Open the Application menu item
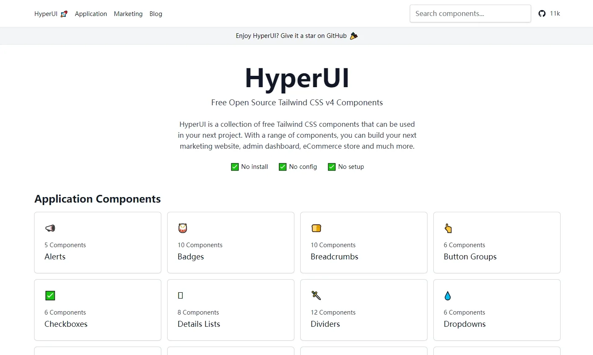593x355 pixels. (91, 14)
